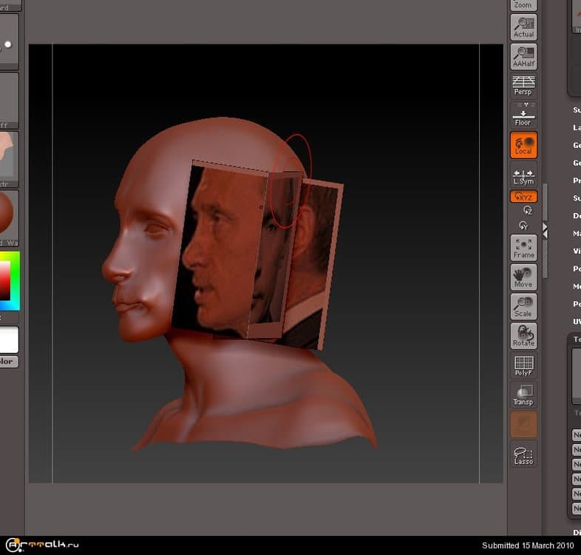Click the Actual size zoom icon
The height and width of the screenshot is (555, 581).
[x=523, y=27]
